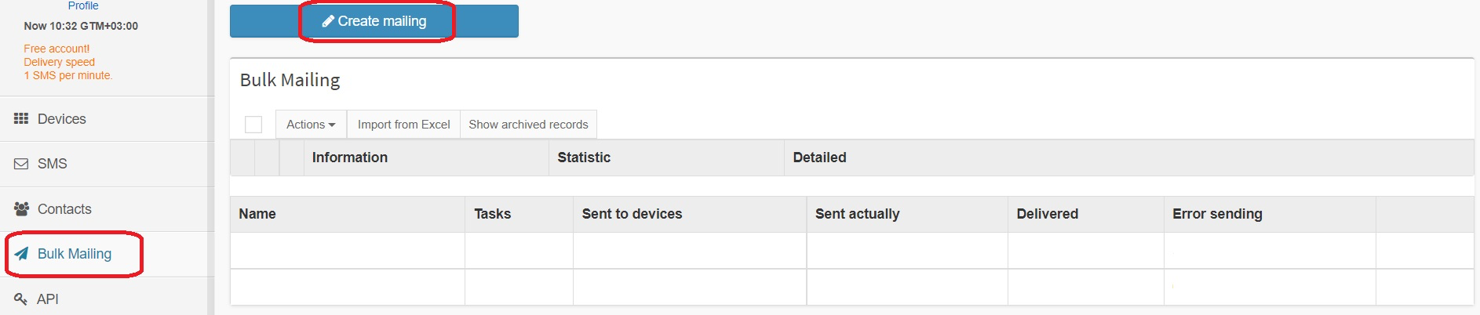Open the Actions dropdown
Image resolution: width=1480 pixels, height=315 pixels.
point(311,125)
